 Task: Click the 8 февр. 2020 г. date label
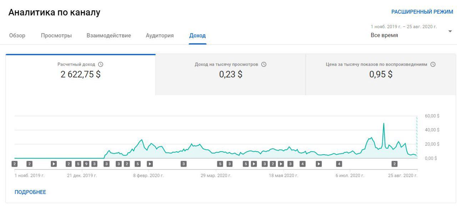[x=149, y=176]
